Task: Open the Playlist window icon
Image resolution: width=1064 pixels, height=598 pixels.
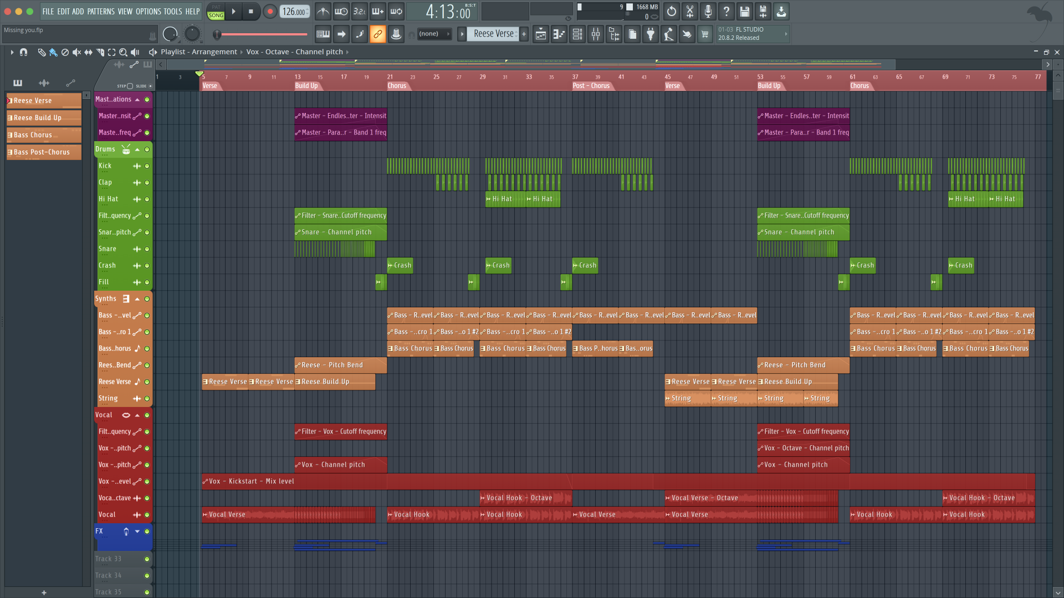Action: tap(541, 34)
